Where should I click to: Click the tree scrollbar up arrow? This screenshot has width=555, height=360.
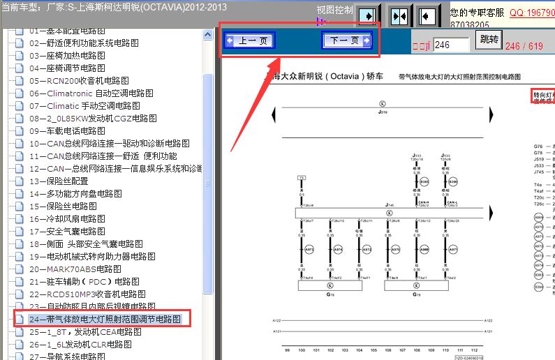[x=208, y=35]
